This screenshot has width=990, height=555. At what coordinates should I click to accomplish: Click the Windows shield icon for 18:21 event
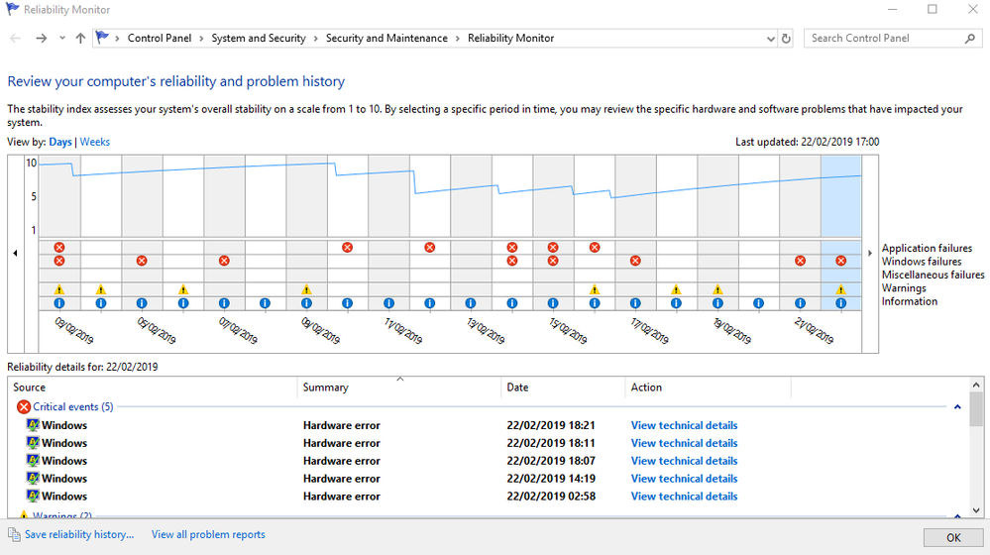[x=33, y=425]
